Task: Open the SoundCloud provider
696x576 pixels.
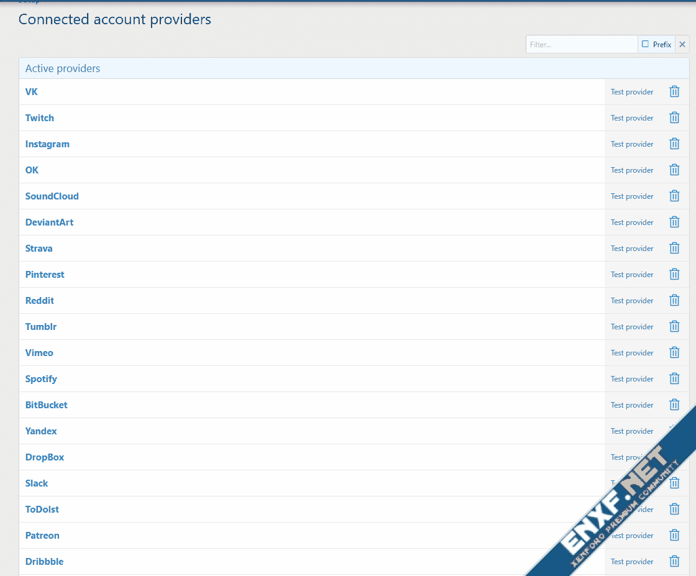Action: click(x=52, y=196)
